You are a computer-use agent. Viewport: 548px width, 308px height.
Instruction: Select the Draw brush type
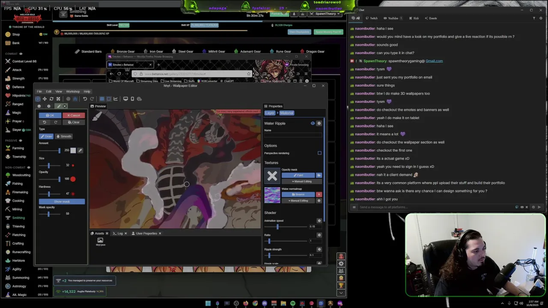(46, 136)
